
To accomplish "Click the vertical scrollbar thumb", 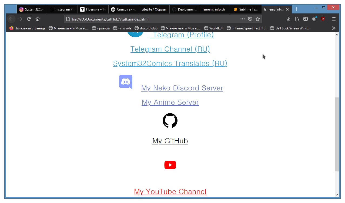I will coord(337,134).
